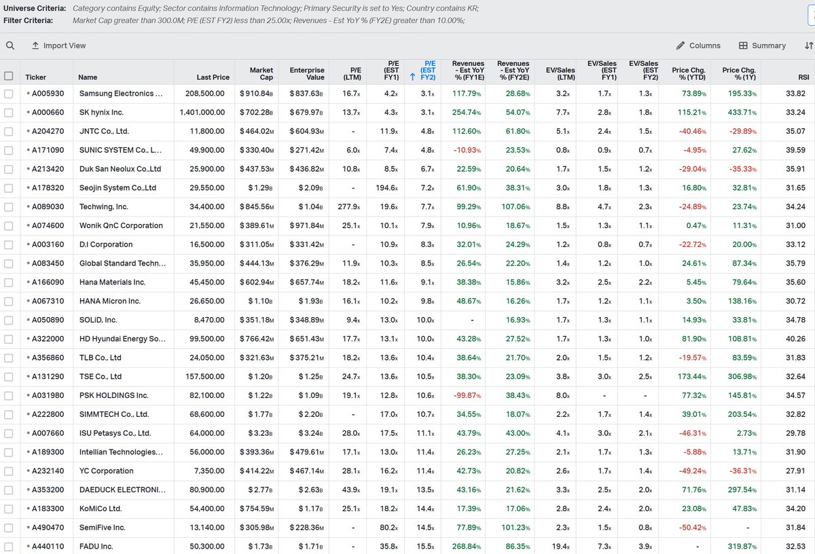Sort by Name column header
The width and height of the screenshot is (815, 554).
[x=88, y=77]
